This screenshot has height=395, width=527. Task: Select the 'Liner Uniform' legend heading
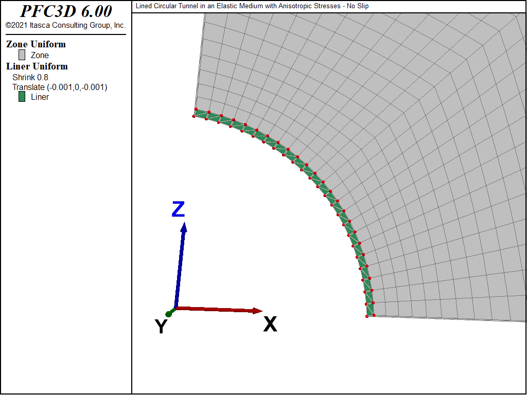point(37,66)
